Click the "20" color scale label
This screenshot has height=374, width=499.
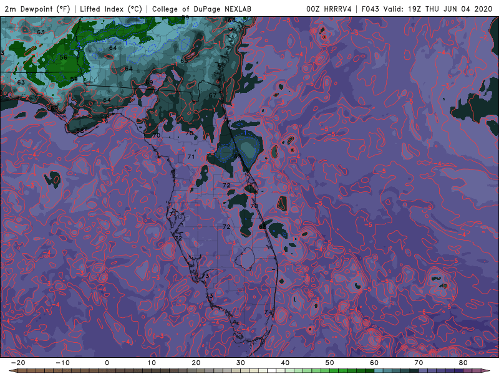(196, 363)
